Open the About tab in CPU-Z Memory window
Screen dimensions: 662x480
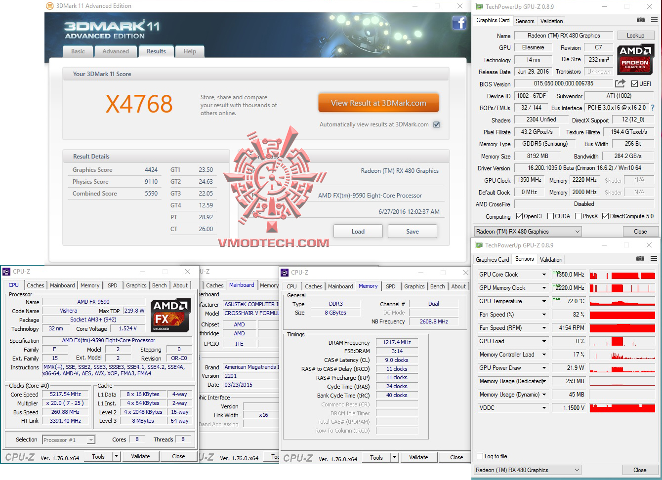pyautogui.click(x=458, y=286)
